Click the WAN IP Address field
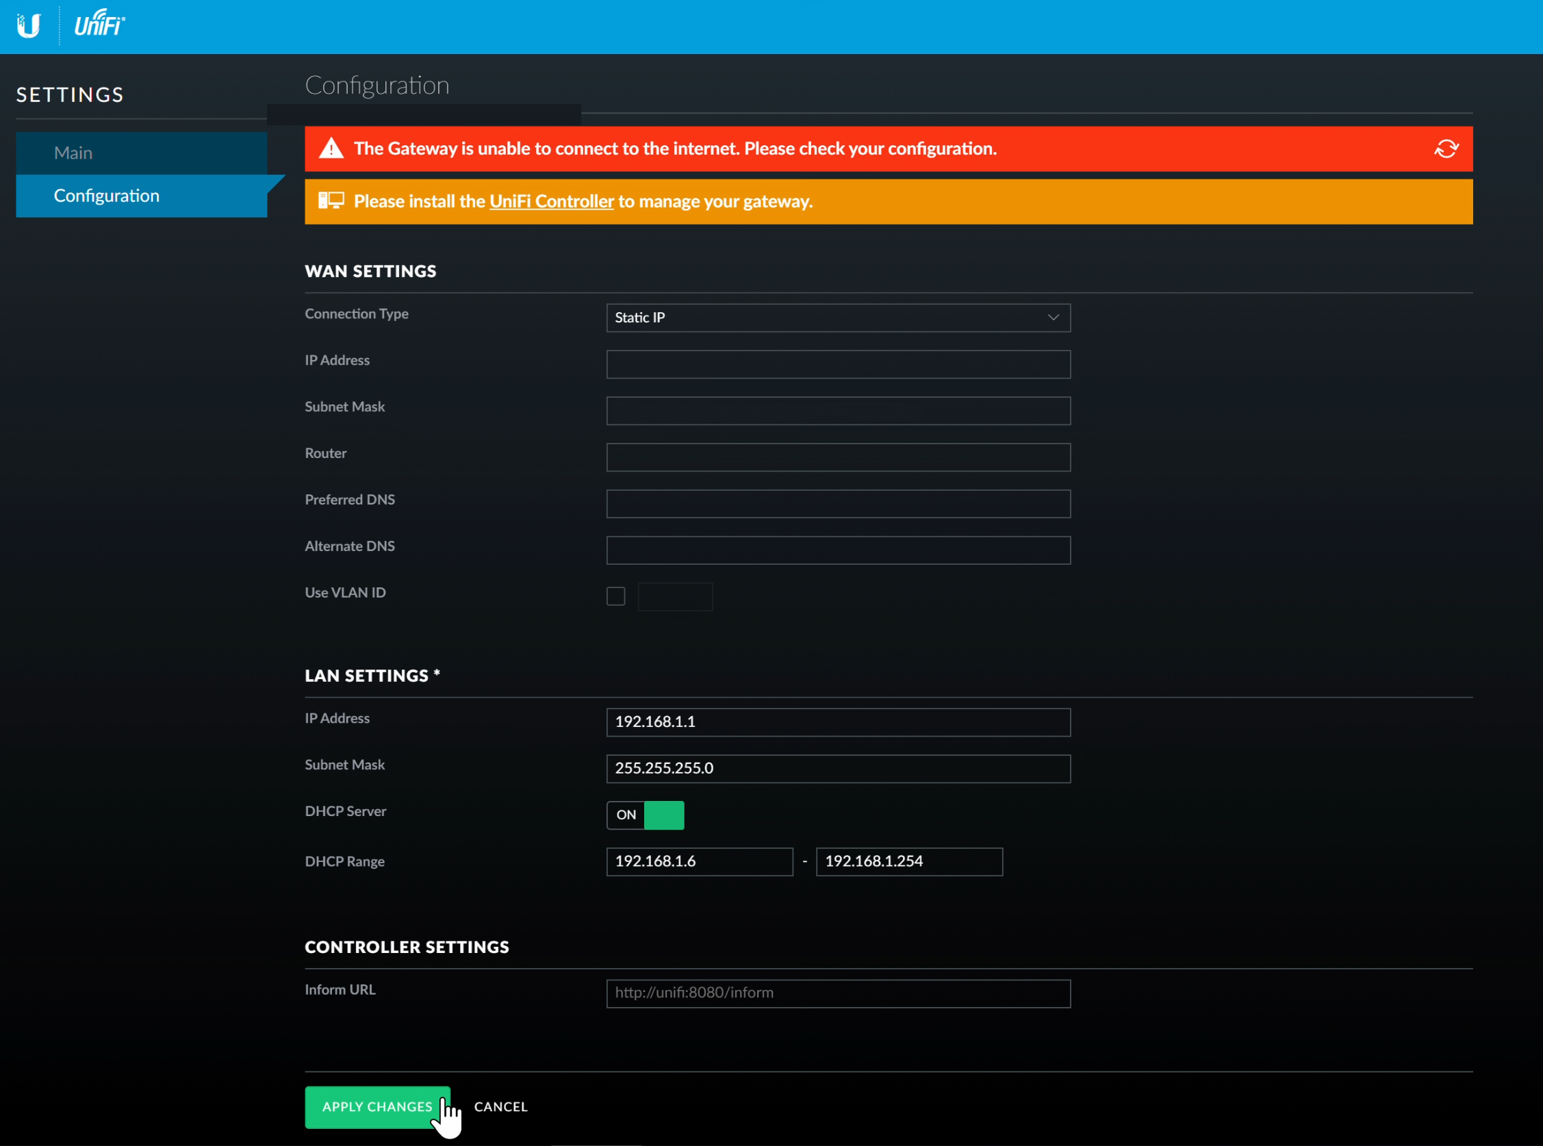Viewport: 1543px width, 1146px height. pyautogui.click(x=837, y=364)
